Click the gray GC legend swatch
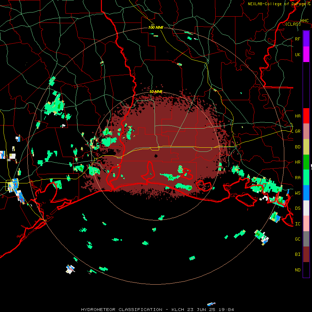 (306, 239)
